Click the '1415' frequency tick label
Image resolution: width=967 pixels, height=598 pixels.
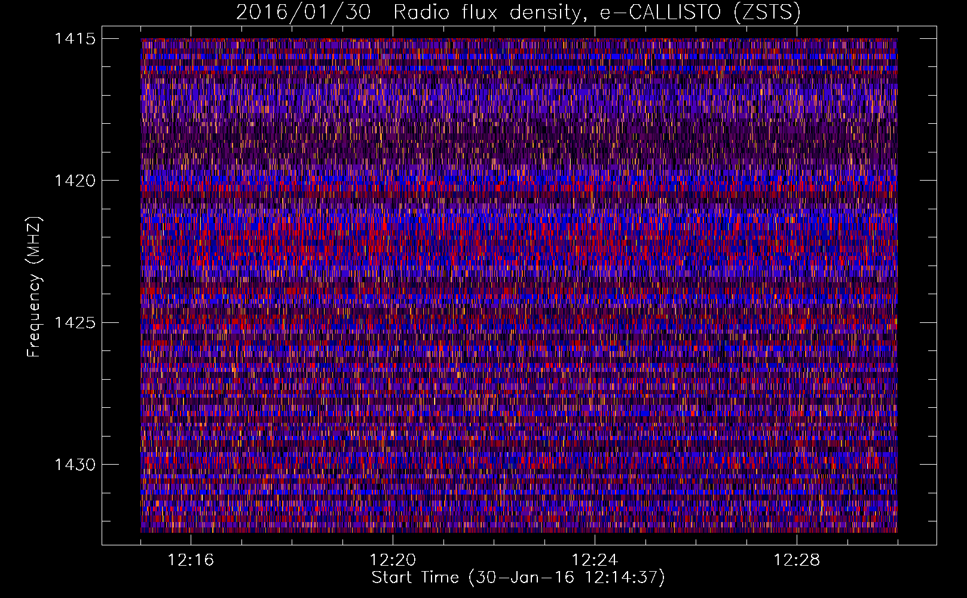click(x=75, y=39)
